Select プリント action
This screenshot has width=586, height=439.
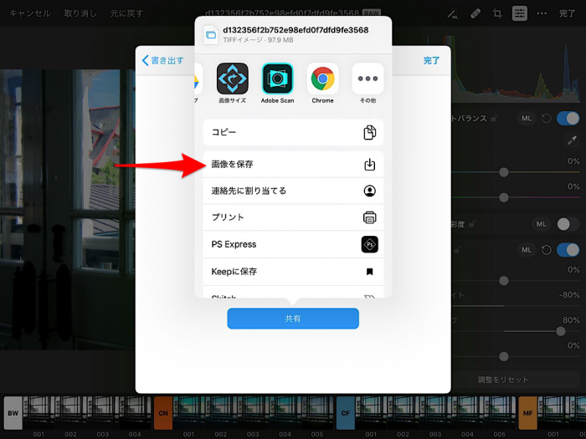(x=293, y=217)
